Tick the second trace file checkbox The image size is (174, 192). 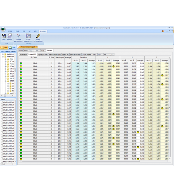click(2, 105)
